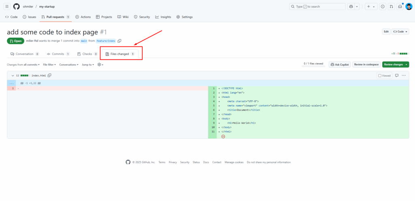Image resolution: width=415 pixels, height=201 pixels.
Task: Expand hidden lines above the diff hunk
Action: point(11,83)
